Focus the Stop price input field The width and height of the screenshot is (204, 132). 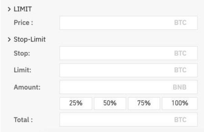click(129, 53)
